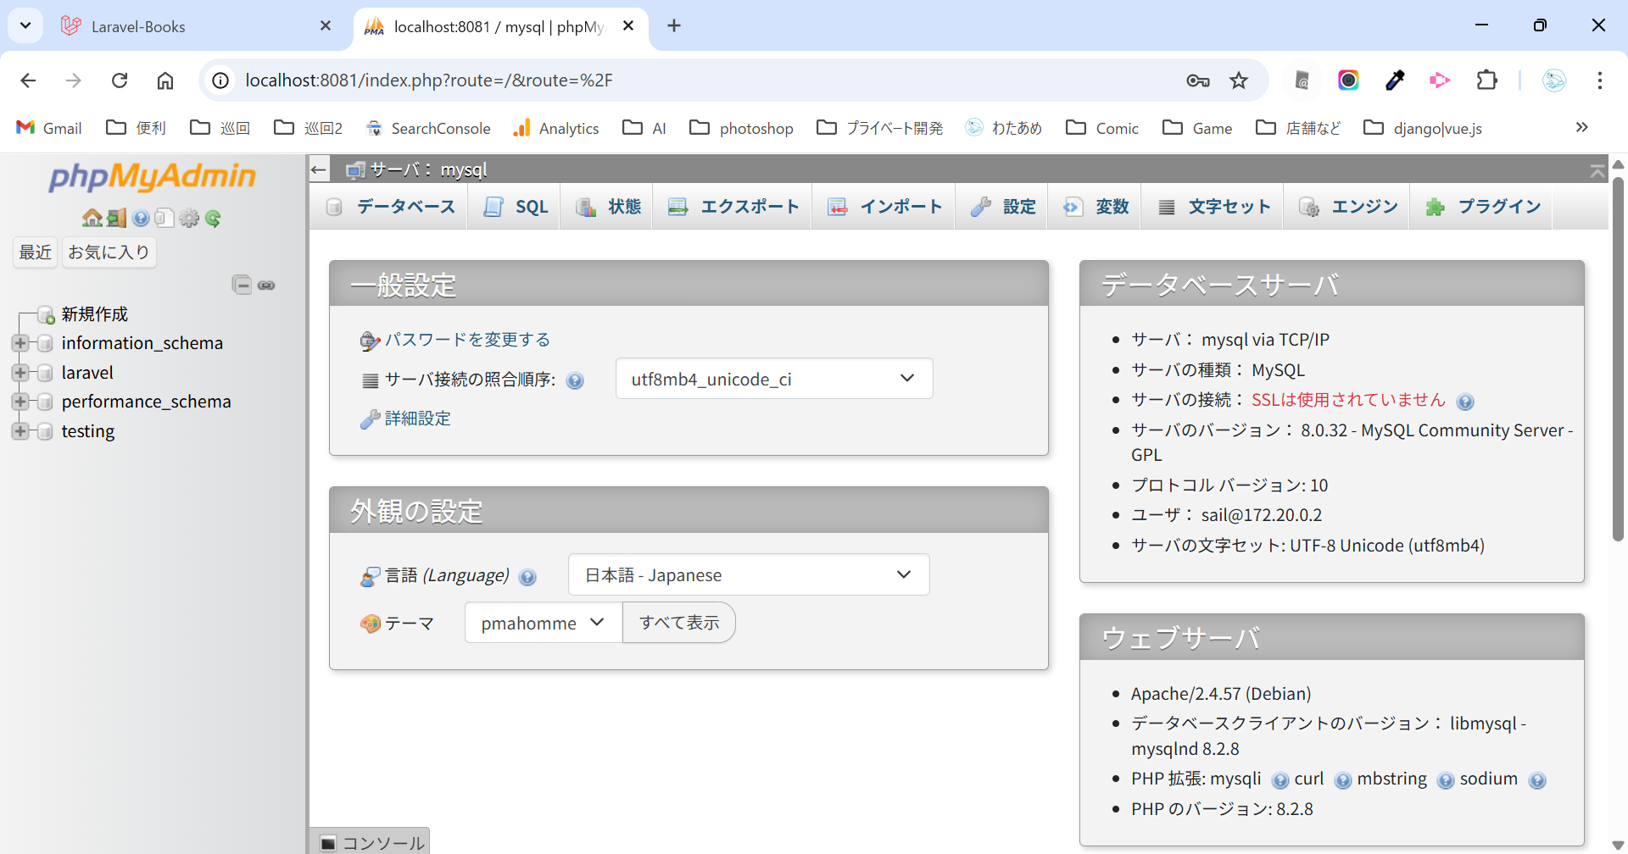The width and height of the screenshot is (1628, 854).
Task: Click the chain link icon in navigation panel
Action: tap(266, 286)
